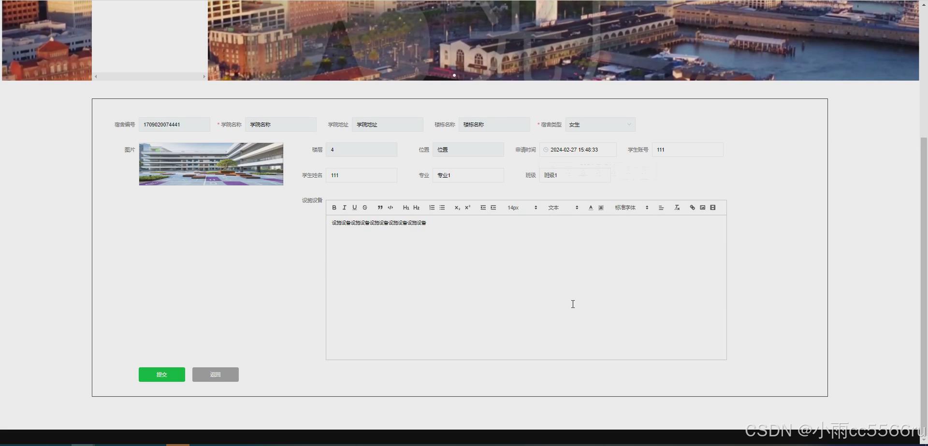Apply superscript formatting

(467, 208)
